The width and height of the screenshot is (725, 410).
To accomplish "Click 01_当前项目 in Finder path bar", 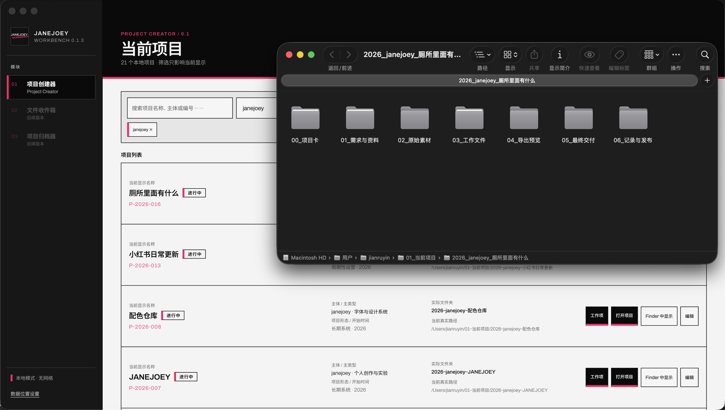I will (x=417, y=258).
